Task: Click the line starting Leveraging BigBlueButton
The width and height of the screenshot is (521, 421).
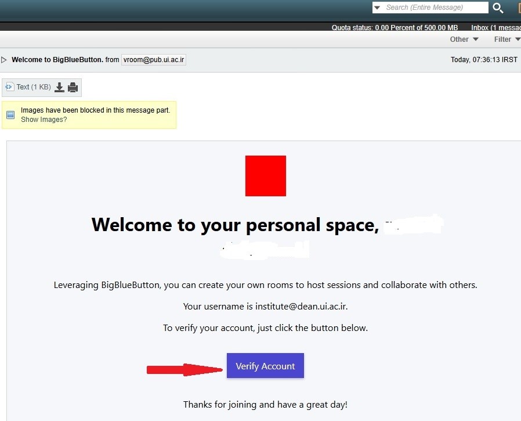Action: tap(266, 285)
